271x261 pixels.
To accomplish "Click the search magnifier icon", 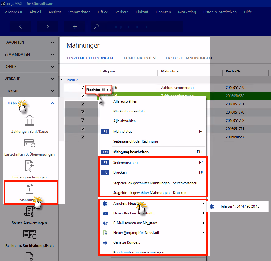I will 96,26.
